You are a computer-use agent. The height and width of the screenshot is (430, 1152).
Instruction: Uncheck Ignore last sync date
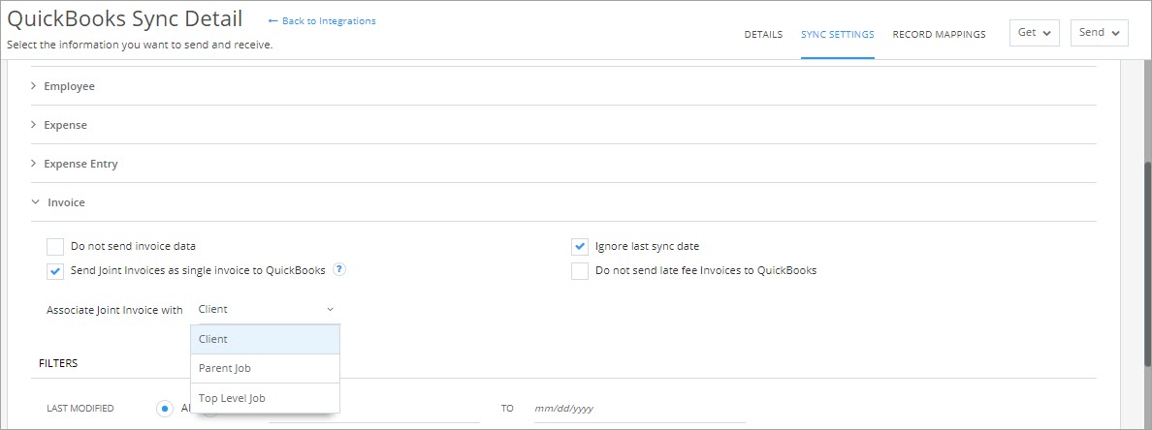(581, 247)
